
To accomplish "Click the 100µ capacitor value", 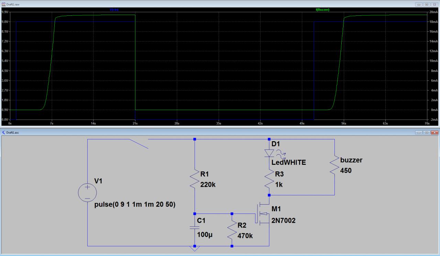I will [205, 235].
